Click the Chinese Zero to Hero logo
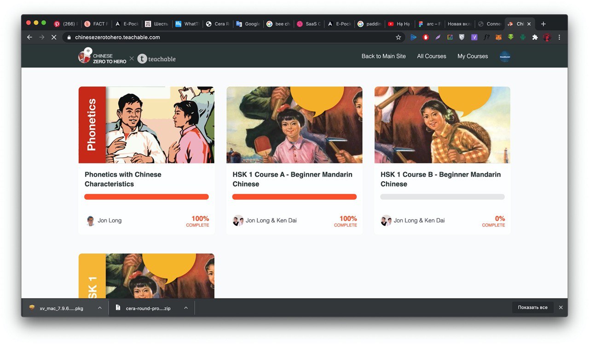Image resolution: width=589 pixels, height=345 pixels. point(102,57)
